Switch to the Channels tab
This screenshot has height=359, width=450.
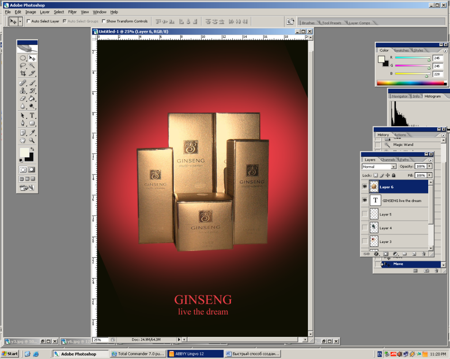[388, 160]
